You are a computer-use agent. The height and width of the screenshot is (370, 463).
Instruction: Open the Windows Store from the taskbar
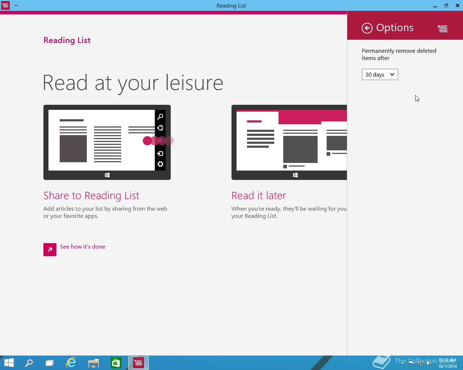click(116, 363)
